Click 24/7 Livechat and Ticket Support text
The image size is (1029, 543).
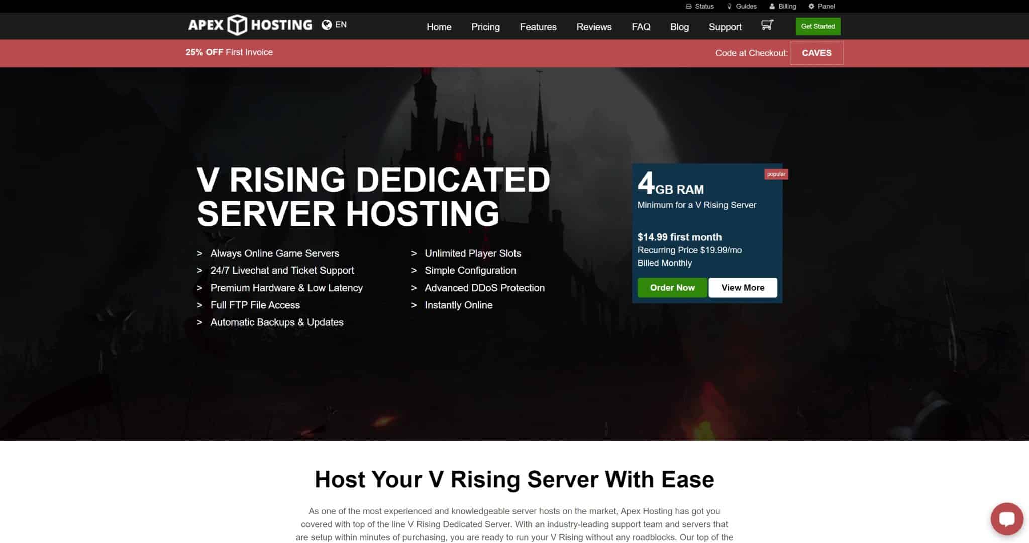[x=282, y=271]
